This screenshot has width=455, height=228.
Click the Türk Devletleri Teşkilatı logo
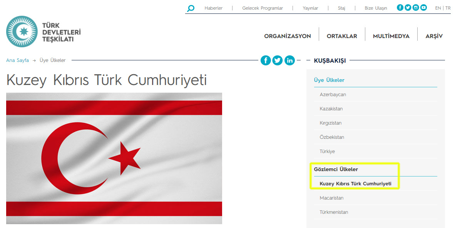(x=43, y=32)
